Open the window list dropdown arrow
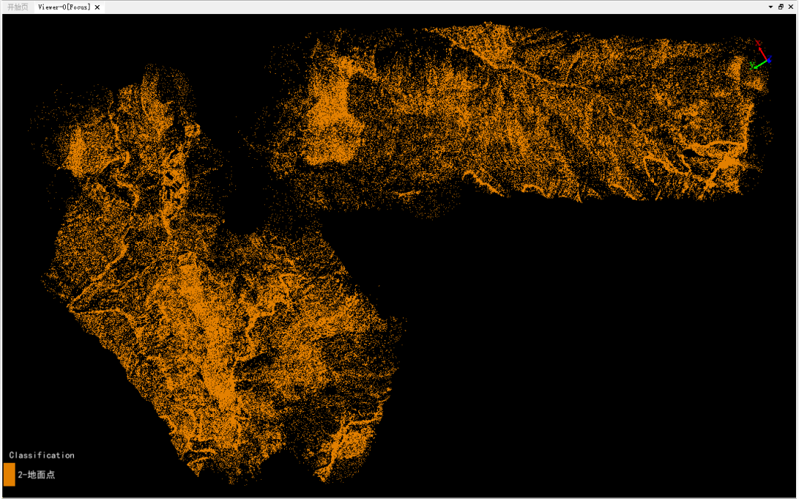 pyautogui.click(x=770, y=7)
